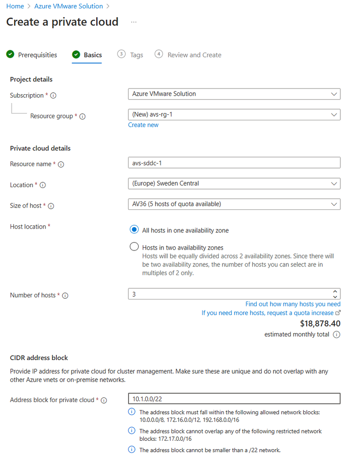This screenshot has height=466, width=352.
Task: Open the Subscription dropdown
Action: [234, 94]
